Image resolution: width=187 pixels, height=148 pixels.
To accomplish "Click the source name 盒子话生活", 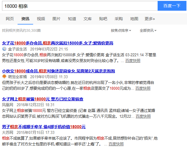I will pyautogui.click(x=17, y=49).
